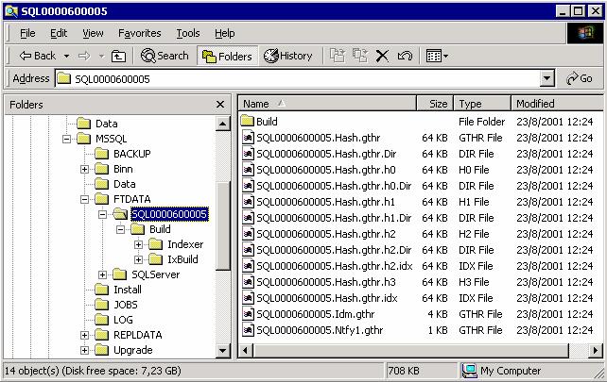Viewport: 607px width, 382px height.
Task: Open the Tools menu
Action: point(188,33)
